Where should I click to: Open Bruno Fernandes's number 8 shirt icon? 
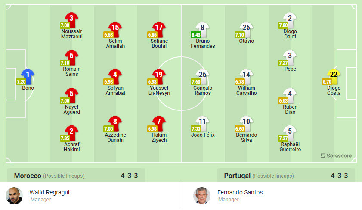pyautogui.click(x=203, y=28)
